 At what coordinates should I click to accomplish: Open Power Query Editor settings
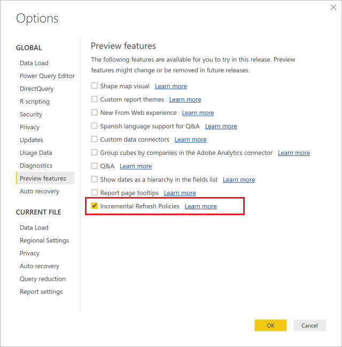(47, 76)
